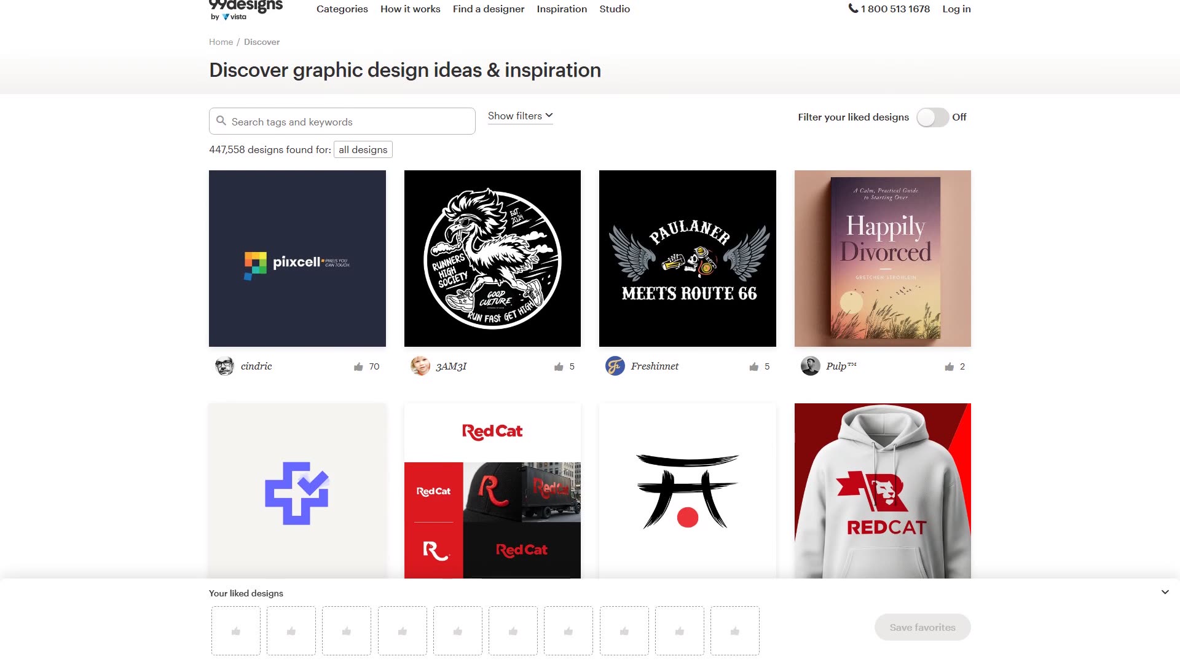Image resolution: width=1180 pixels, height=664 pixels.
Task: Like the Happily Divorced cover by Pulp
Action: click(950, 366)
